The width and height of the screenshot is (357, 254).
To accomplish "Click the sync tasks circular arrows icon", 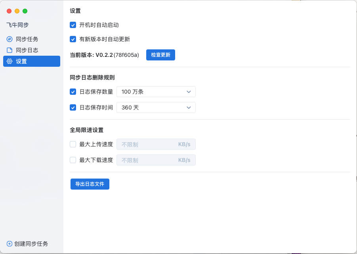I will (10, 39).
